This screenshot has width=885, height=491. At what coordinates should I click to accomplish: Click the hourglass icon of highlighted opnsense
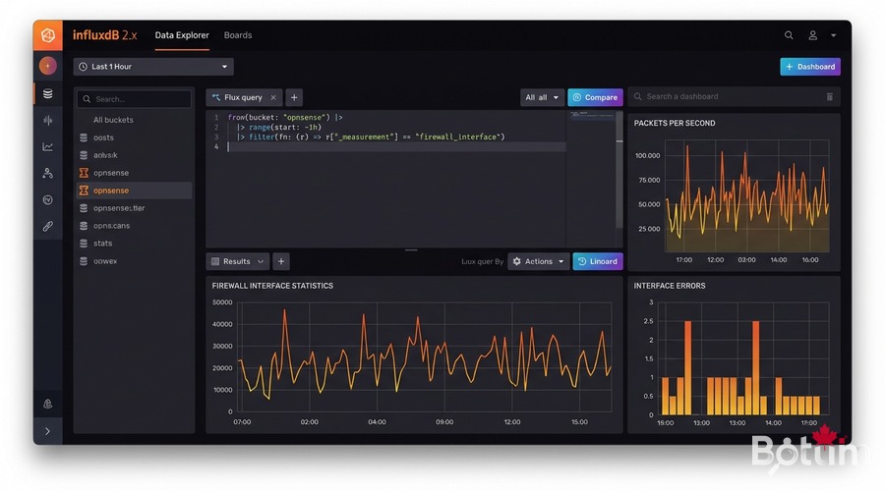pos(84,191)
